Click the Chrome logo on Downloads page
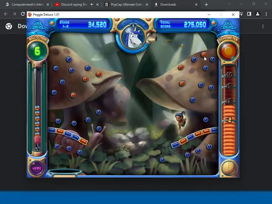 9,26
